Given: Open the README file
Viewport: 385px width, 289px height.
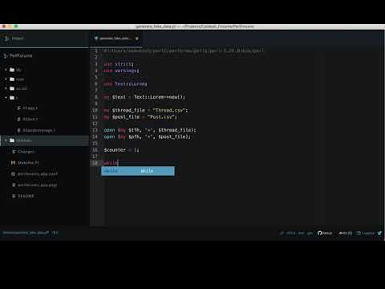Looking at the screenshot, I should (26, 196).
